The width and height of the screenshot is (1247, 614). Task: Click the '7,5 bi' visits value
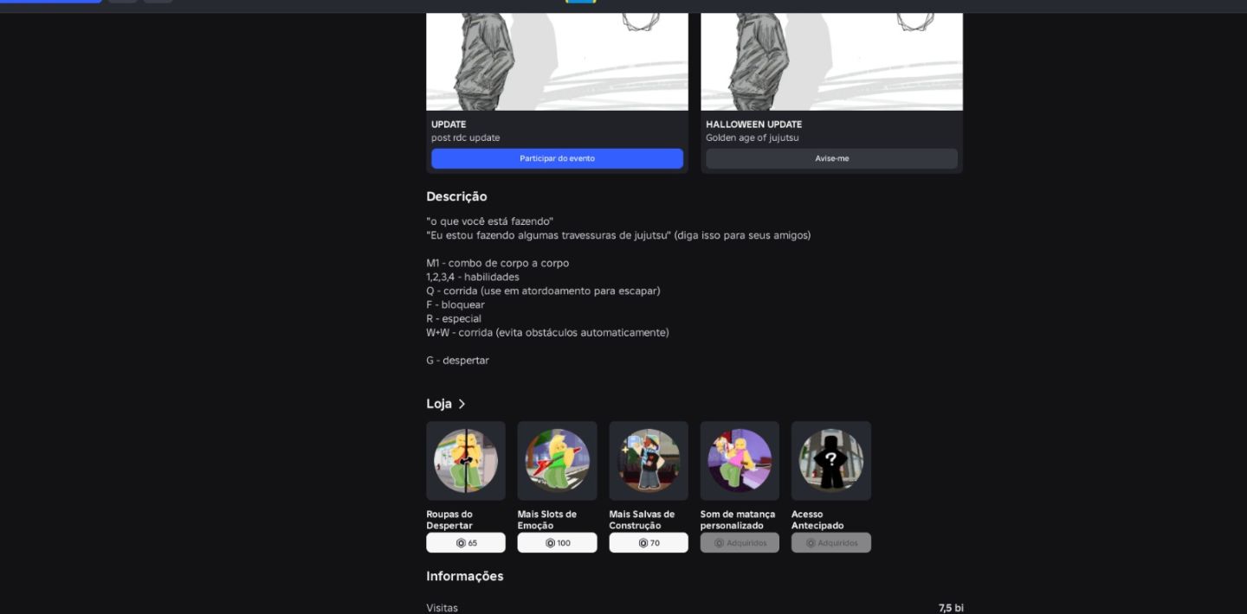point(951,608)
